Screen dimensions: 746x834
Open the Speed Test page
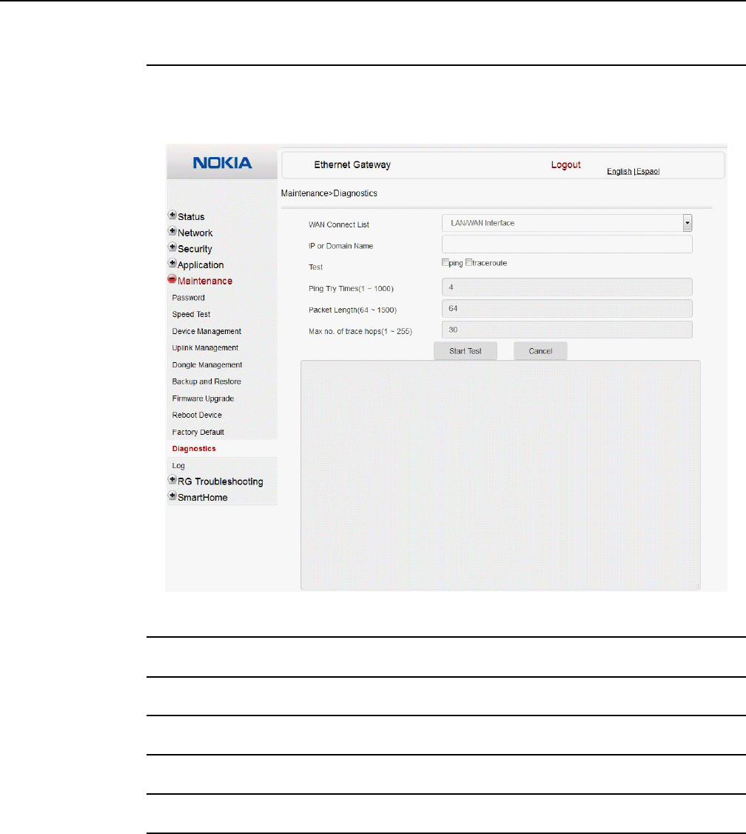(191, 314)
